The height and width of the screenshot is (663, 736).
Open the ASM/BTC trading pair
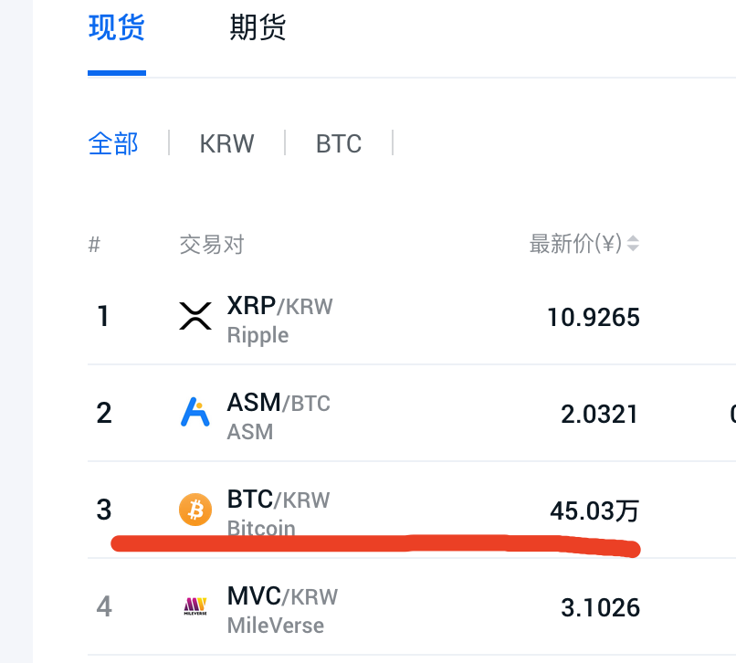(x=279, y=403)
